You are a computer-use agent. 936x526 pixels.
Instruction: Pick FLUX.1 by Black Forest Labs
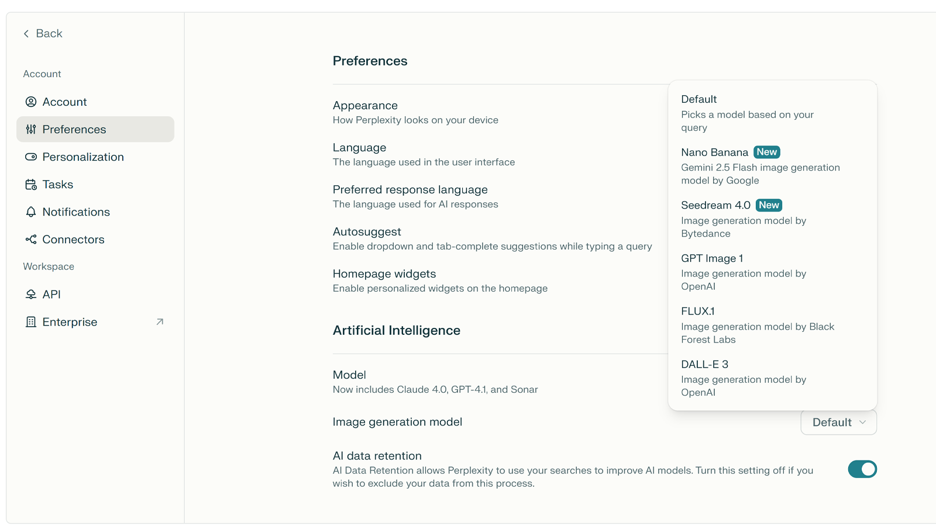(772, 325)
